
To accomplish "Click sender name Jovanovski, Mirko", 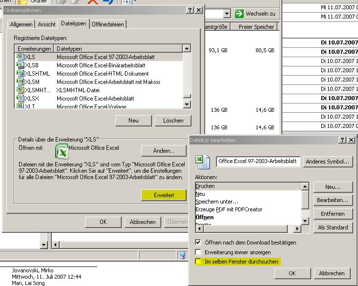I will coord(33,270).
